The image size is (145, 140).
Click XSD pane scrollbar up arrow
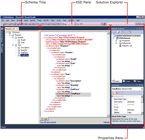tap(108, 33)
